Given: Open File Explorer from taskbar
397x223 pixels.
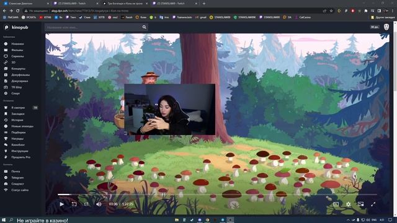Looking at the screenshot, I should click(x=177, y=220).
